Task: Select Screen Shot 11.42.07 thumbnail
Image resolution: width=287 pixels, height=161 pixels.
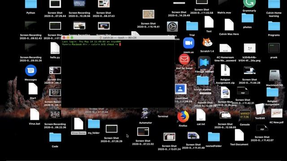Action: (x=262, y=128)
